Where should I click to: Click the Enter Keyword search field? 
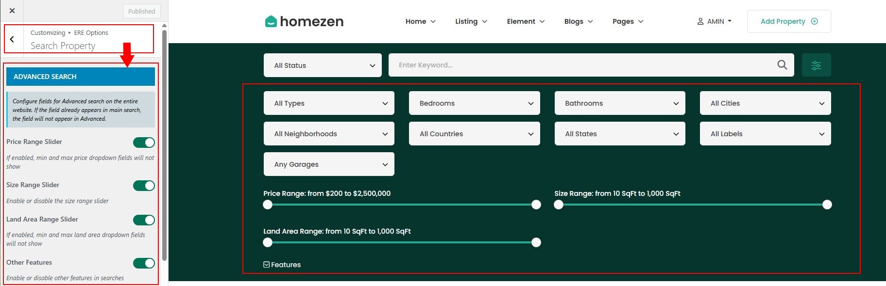click(x=583, y=65)
